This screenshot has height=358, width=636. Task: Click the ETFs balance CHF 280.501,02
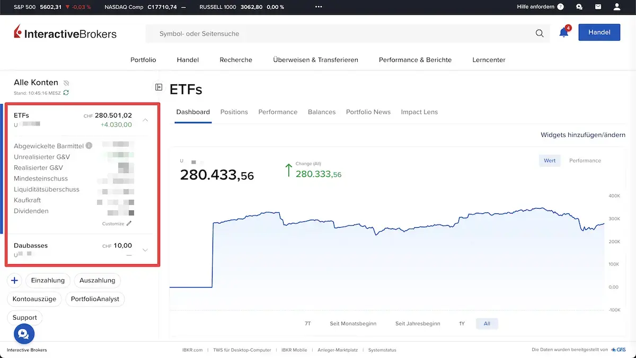108,115
